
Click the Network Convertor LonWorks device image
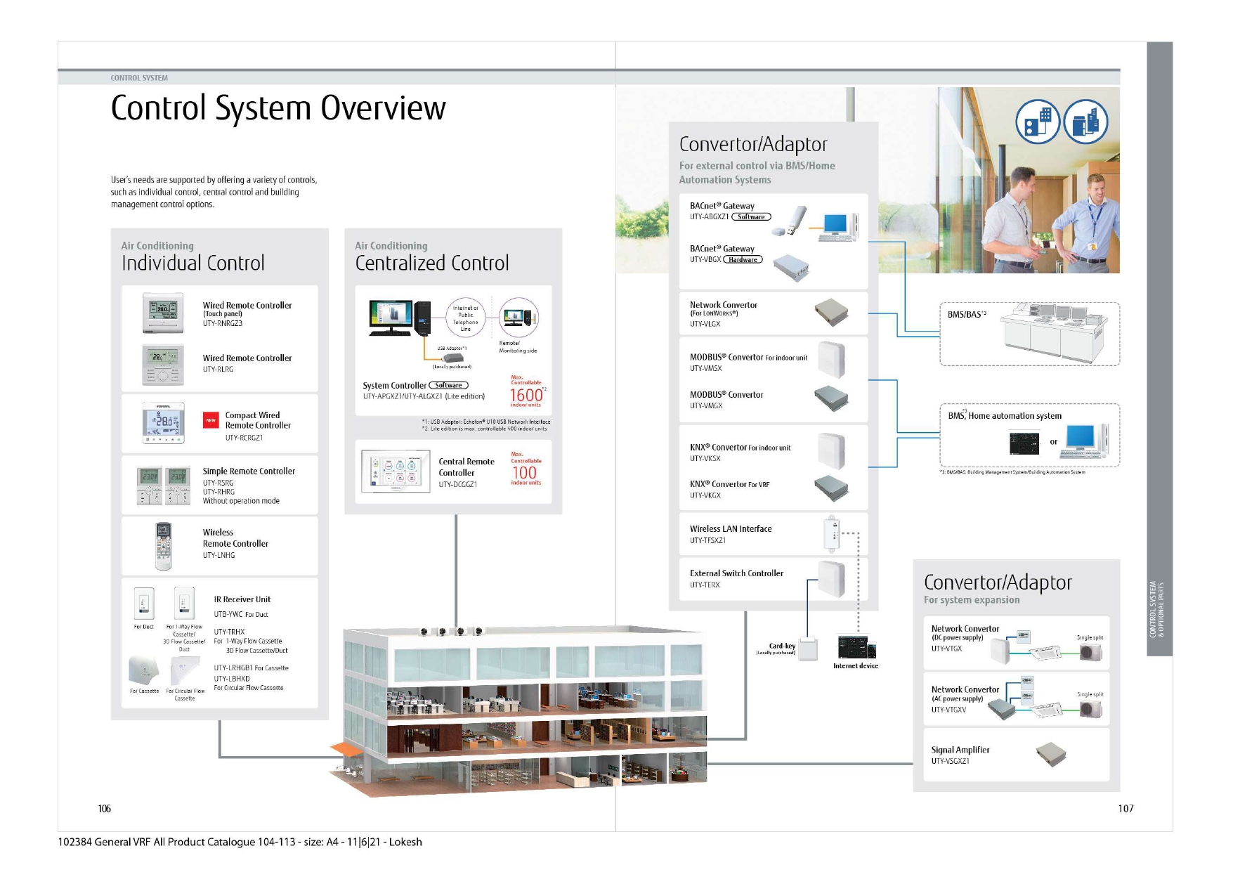point(832,312)
